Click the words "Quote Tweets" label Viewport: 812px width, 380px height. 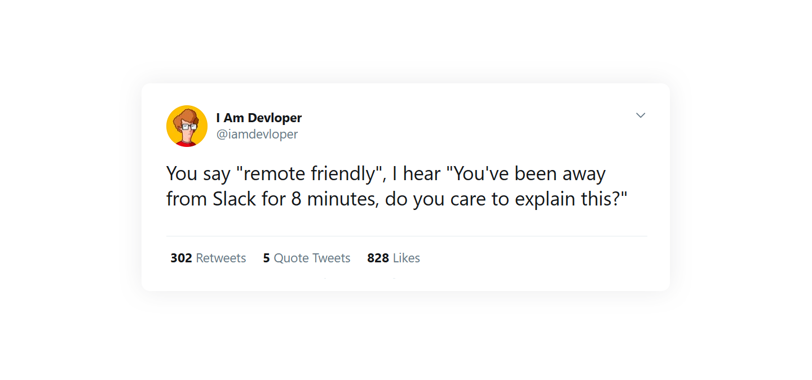(312, 258)
